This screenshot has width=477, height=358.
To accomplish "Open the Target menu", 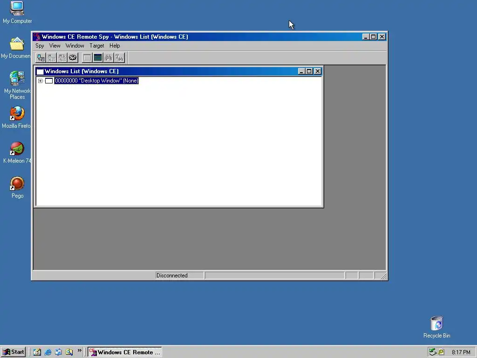I will coord(97,46).
